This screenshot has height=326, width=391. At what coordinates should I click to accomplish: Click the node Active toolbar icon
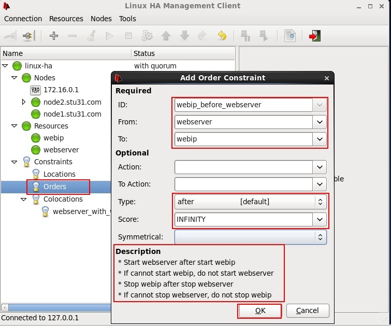tap(264, 36)
